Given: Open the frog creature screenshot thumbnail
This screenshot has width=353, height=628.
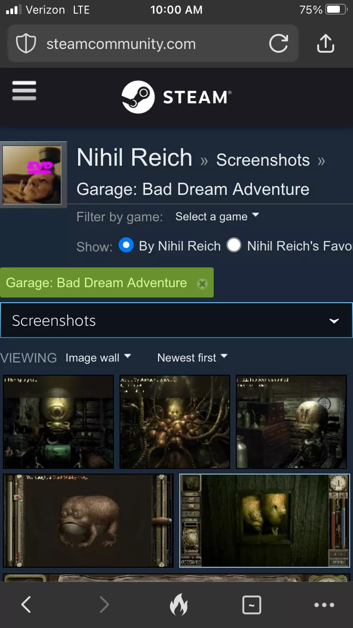Looking at the screenshot, I should (88, 521).
